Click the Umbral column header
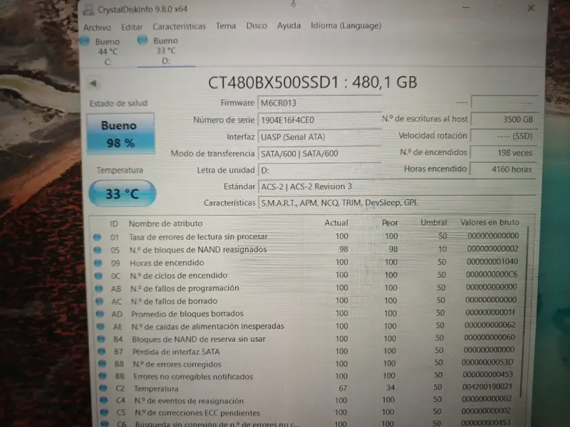570x427 pixels. (x=433, y=222)
